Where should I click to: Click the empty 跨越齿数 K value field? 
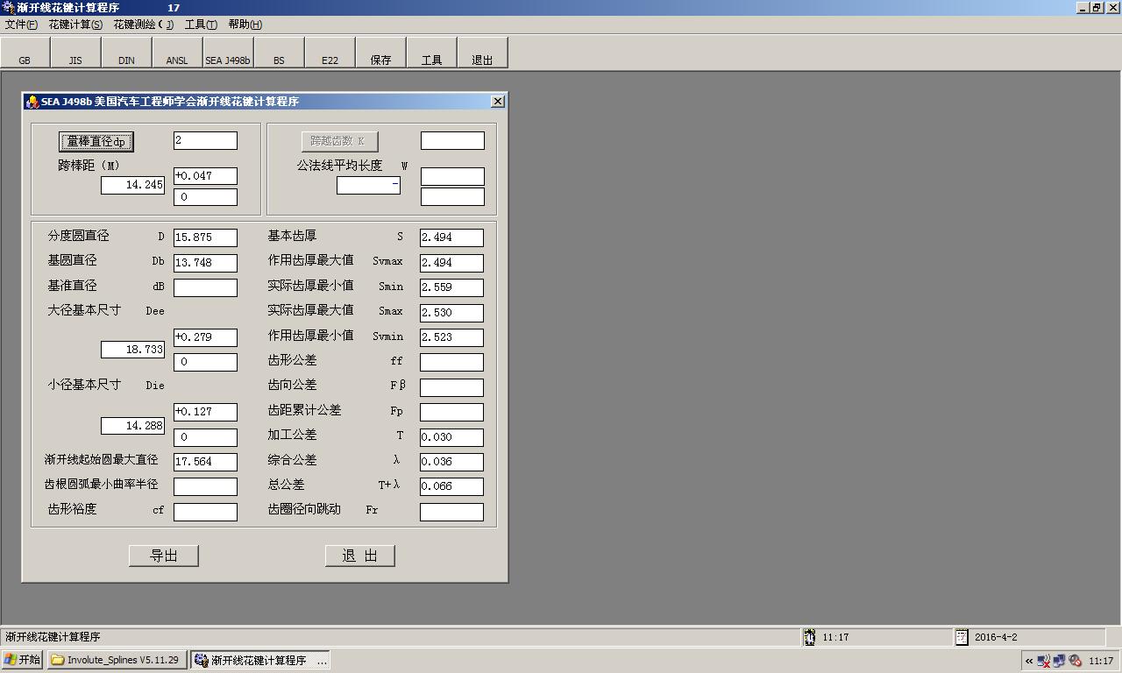coord(452,140)
